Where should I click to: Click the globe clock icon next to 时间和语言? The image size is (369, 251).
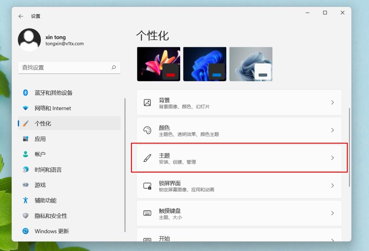click(26, 169)
